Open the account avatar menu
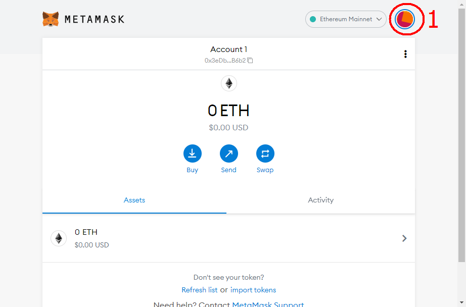The image size is (466, 307). coord(405,19)
